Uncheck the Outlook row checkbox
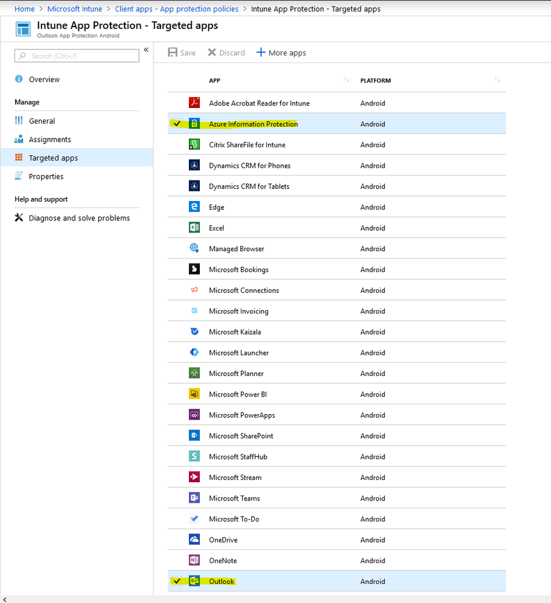Screen dimensions: 551x603 176,581
